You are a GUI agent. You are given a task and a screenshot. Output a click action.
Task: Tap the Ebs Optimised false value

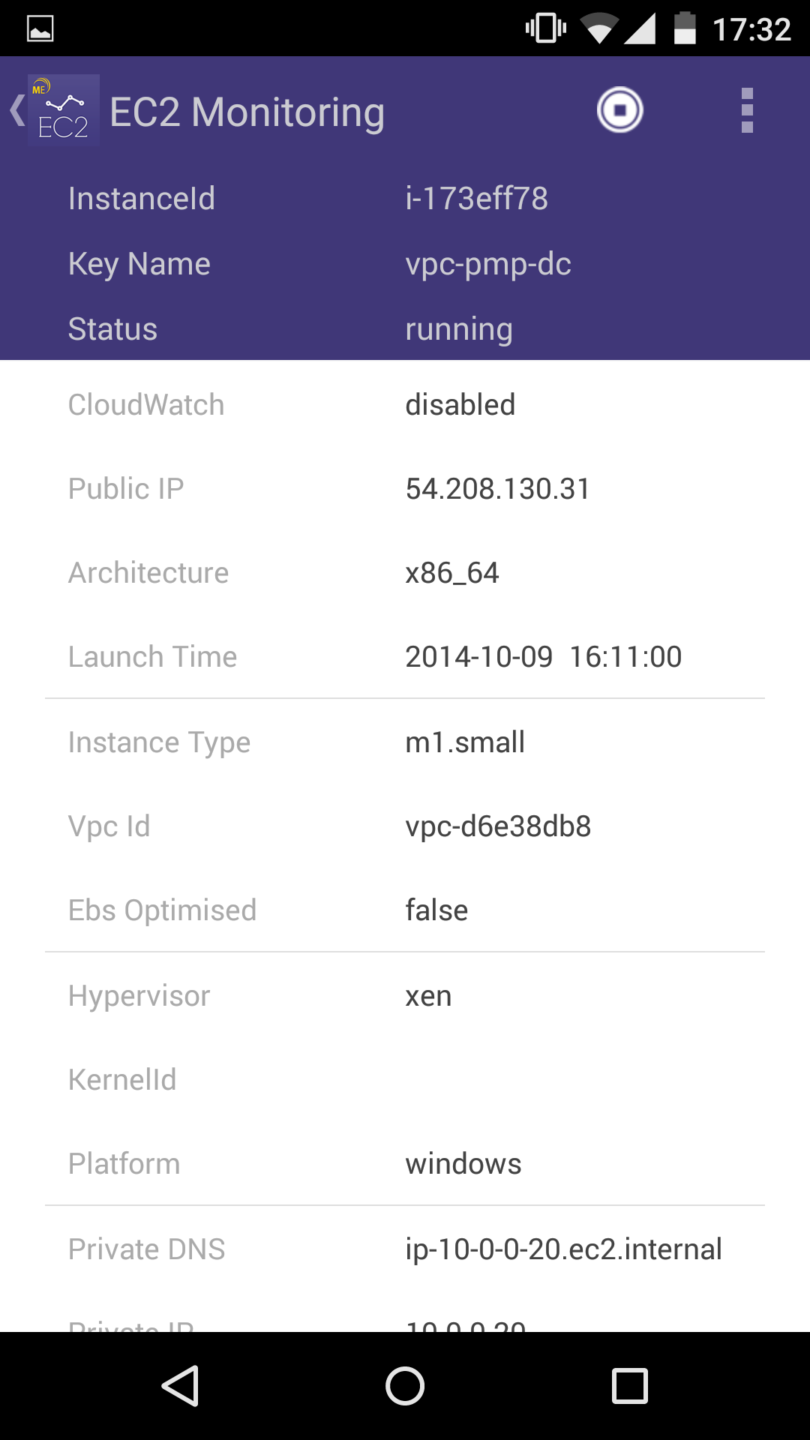pyautogui.click(x=436, y=910)
